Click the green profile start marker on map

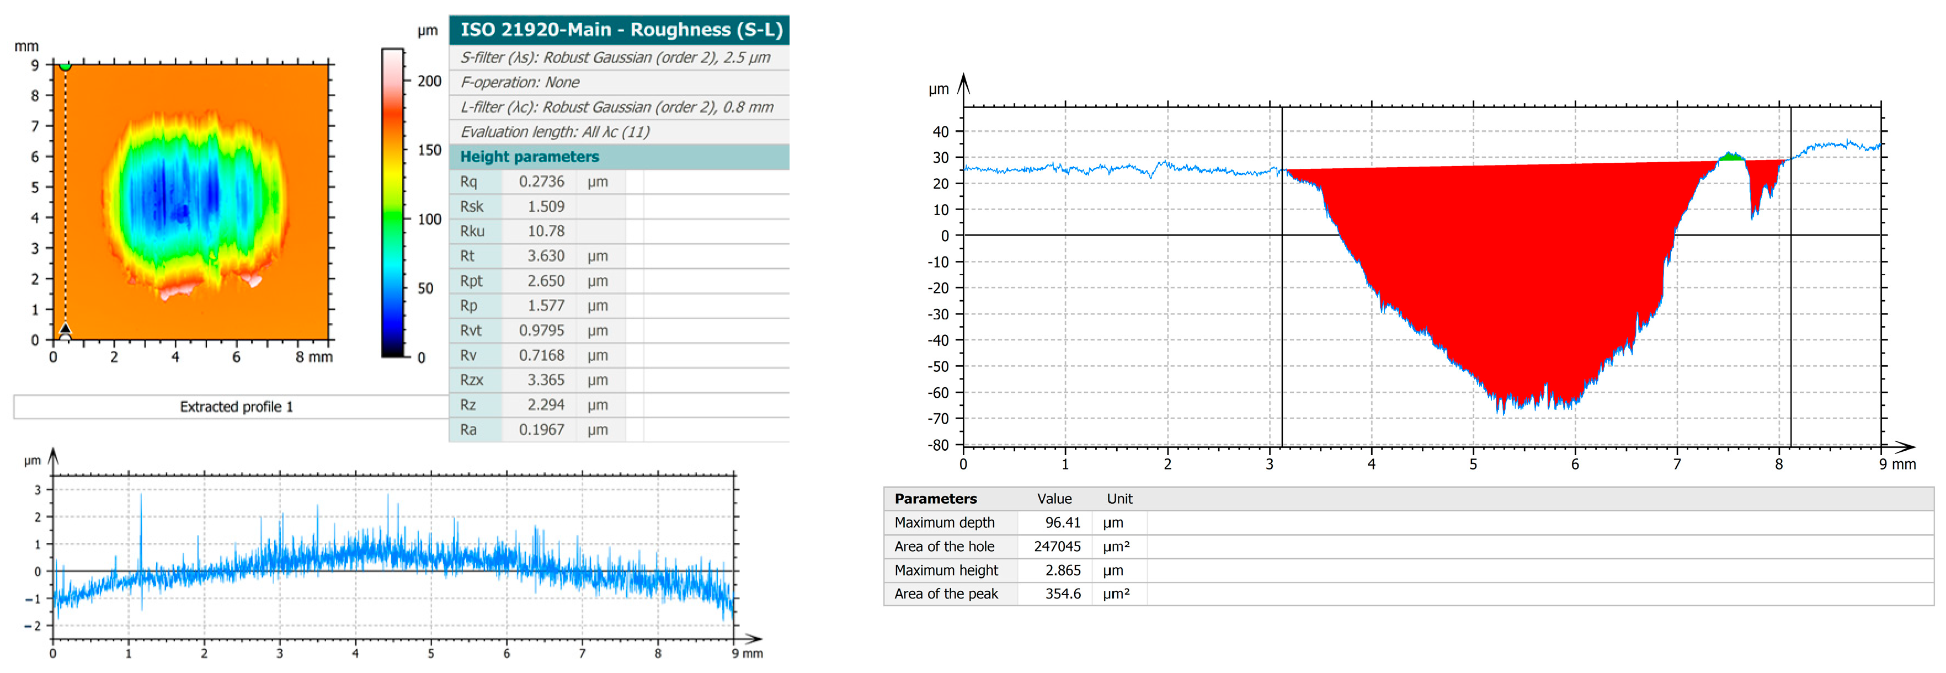[x=66, y=66]
